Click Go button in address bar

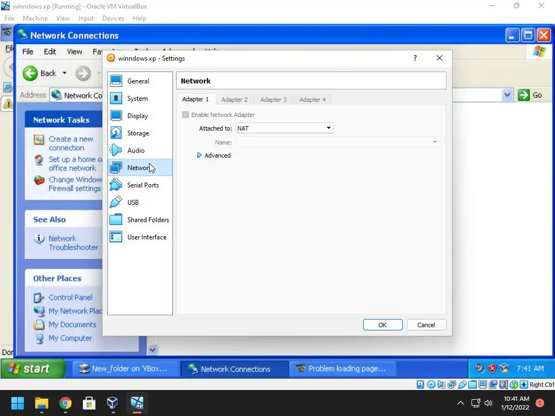[530, 95]
